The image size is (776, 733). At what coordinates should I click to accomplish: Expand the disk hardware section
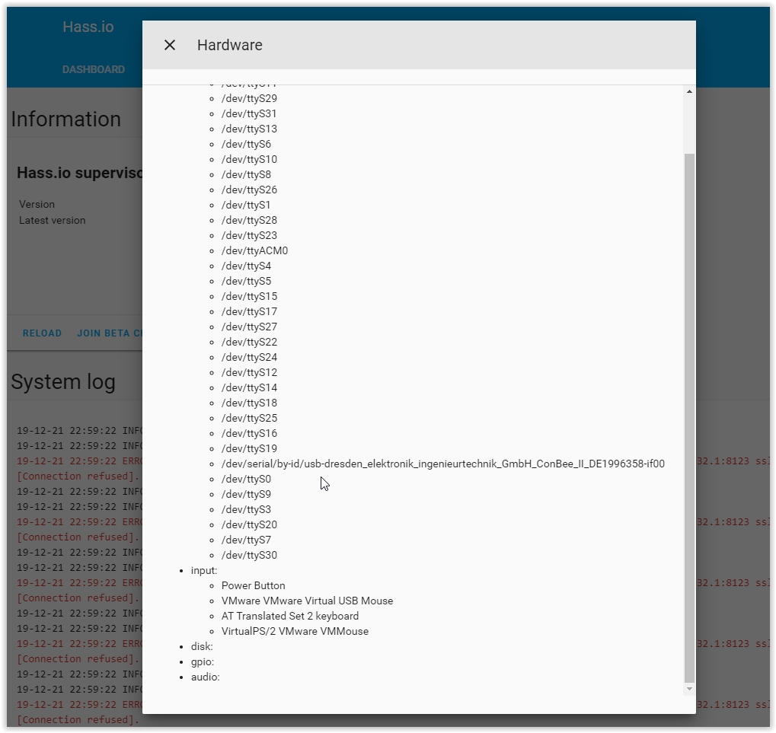pyautogui.click(x=201, y=646)
